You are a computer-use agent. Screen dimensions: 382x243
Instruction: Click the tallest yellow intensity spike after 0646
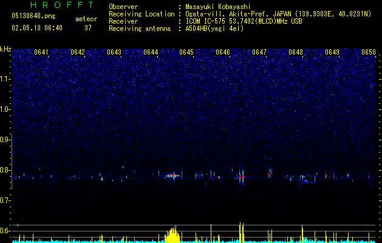240,232
